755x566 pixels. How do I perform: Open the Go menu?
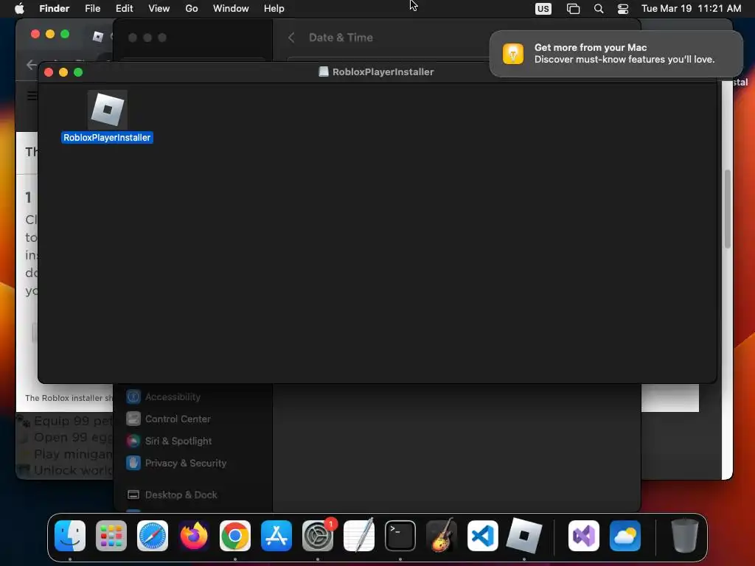(x=192, y=9)
